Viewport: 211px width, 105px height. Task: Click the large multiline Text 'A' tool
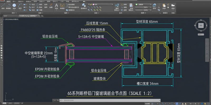[x=56, y=5]
